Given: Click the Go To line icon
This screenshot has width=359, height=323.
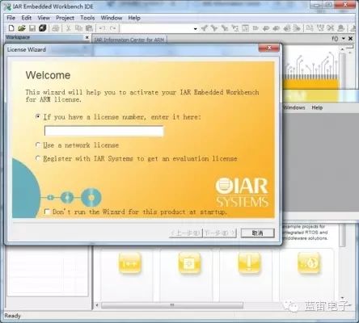Looking at the screenshot, I should coord(245,28).
